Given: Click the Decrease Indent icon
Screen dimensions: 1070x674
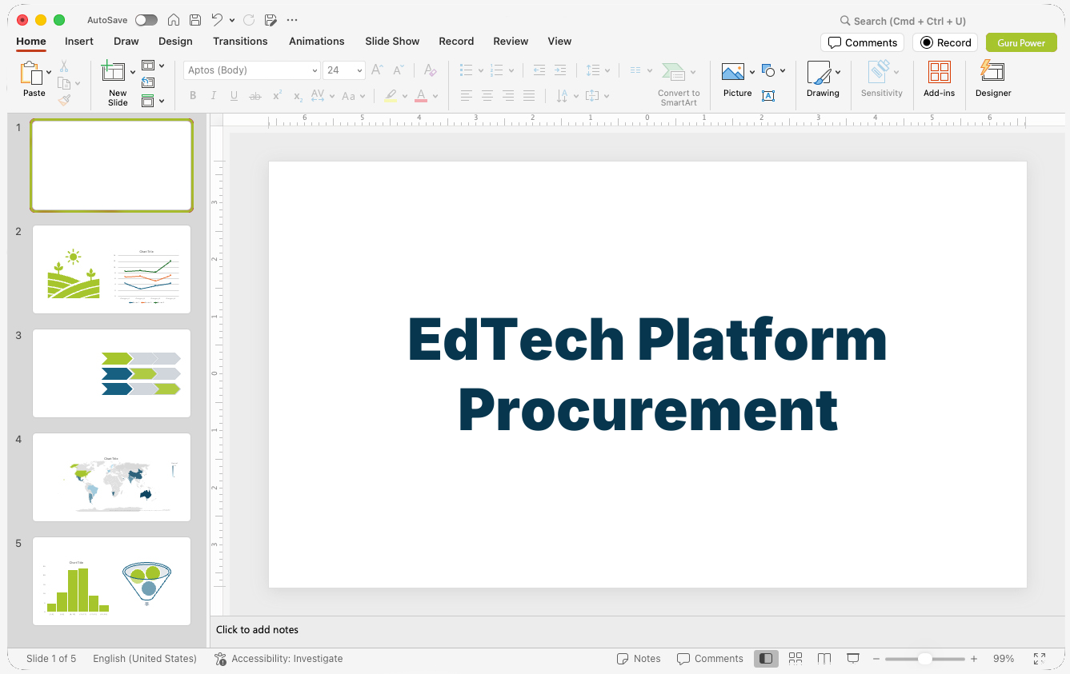Looking at the screenshot, I should pos(539,70).
